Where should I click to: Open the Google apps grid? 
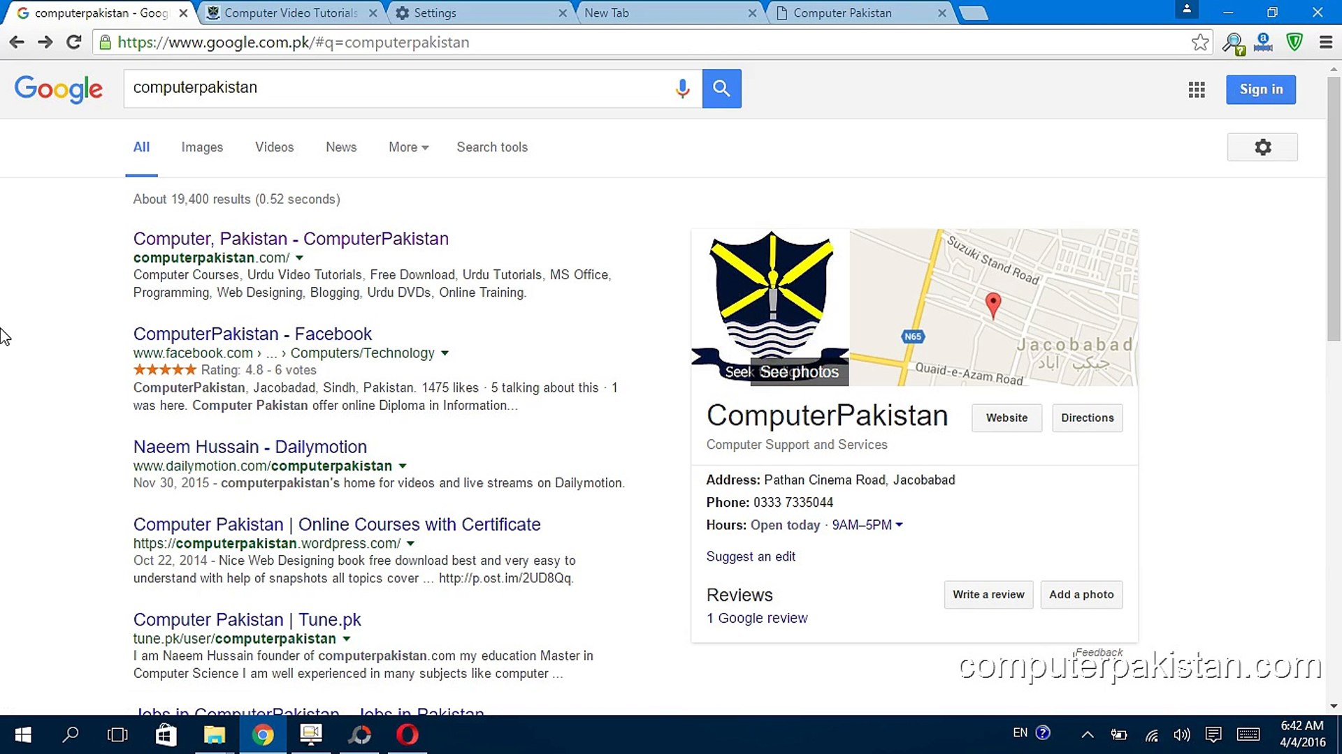tap(1196, 89)
